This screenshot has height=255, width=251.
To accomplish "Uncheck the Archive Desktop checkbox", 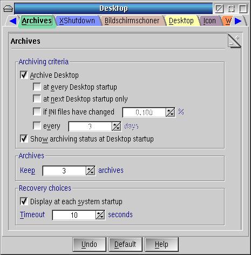I will (x=24, y=75).
